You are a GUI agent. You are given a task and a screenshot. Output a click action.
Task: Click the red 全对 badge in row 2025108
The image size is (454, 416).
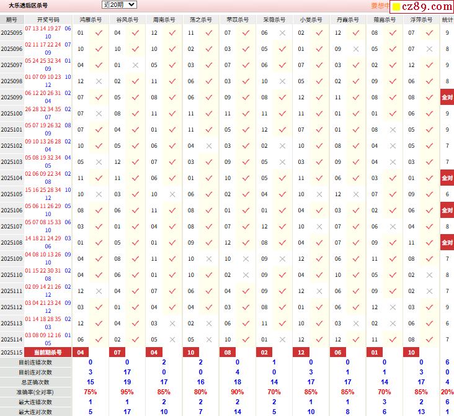[447, 243]
